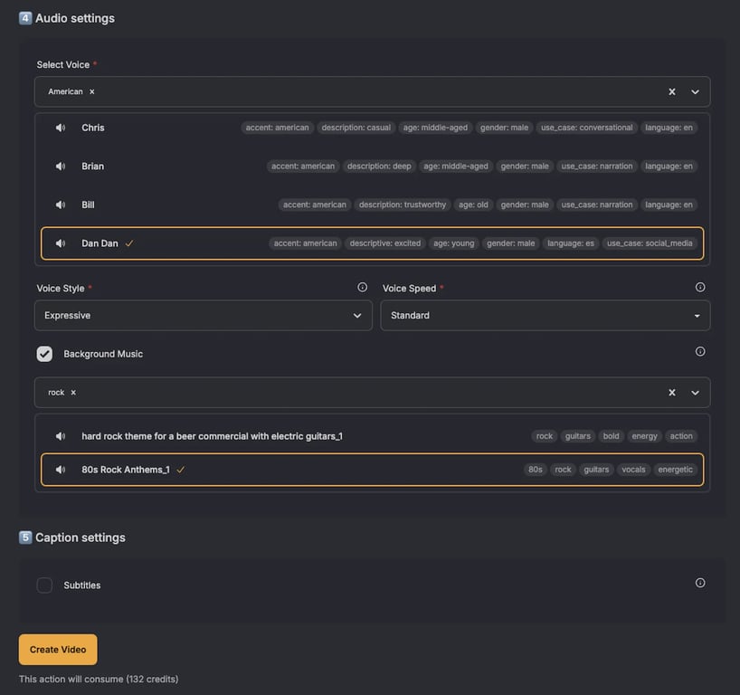
Task: Play the hard rock theme preview icon
Action: [x=61, y=436]
